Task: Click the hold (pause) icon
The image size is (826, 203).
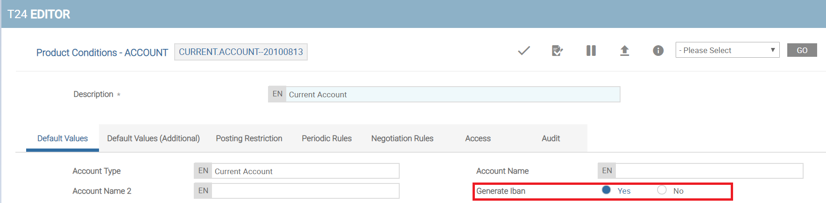Action: click(x=591, y=51)
